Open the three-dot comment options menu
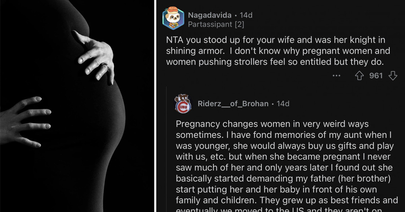The image size is (405, 212). [x=336, y=76]
